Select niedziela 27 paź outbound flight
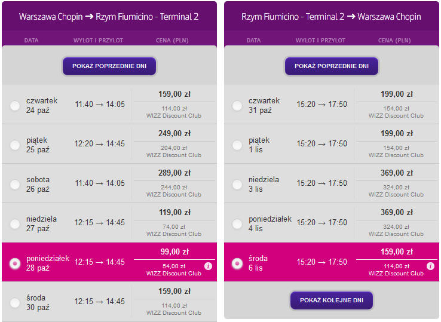Screen dimensions: 441x322 tap(15, 224)
